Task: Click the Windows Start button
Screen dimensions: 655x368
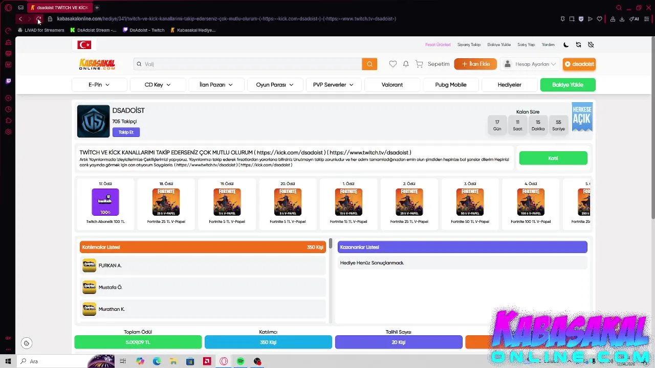Action: click(x=8, y=361)
